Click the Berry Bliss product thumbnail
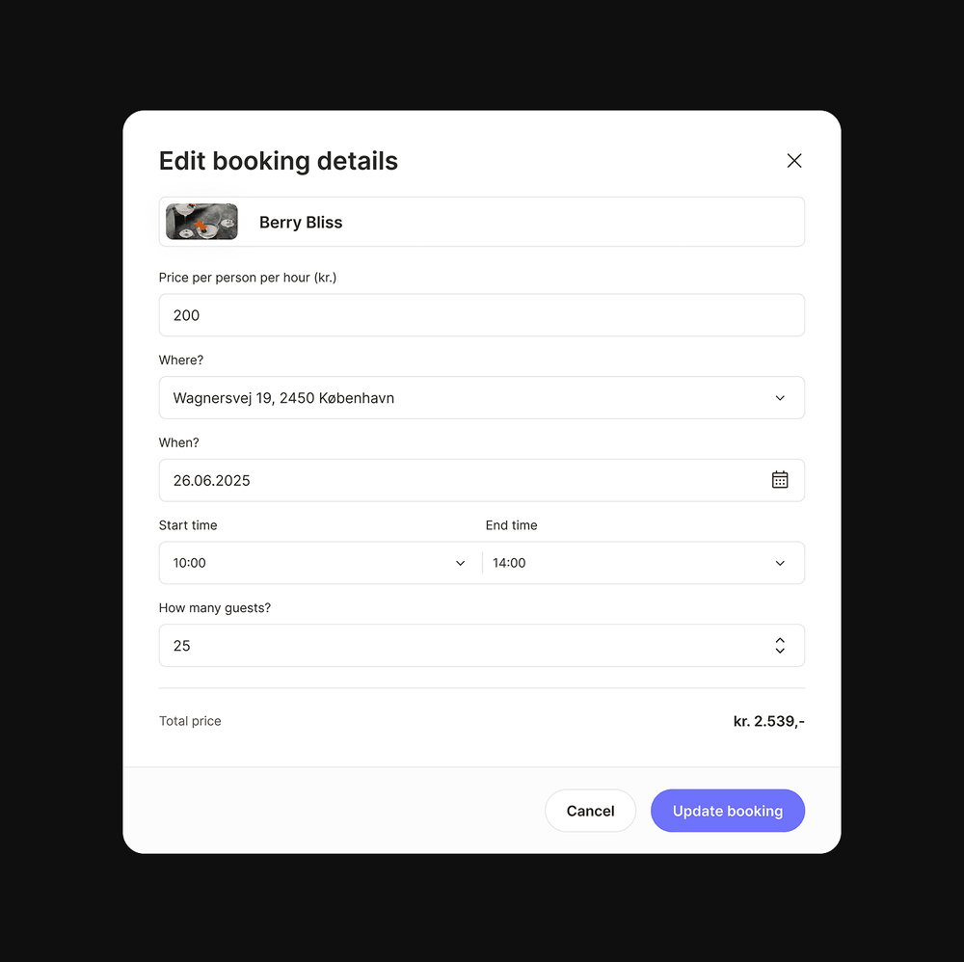This screenshot has width=964, height=962. pos(201,222)
